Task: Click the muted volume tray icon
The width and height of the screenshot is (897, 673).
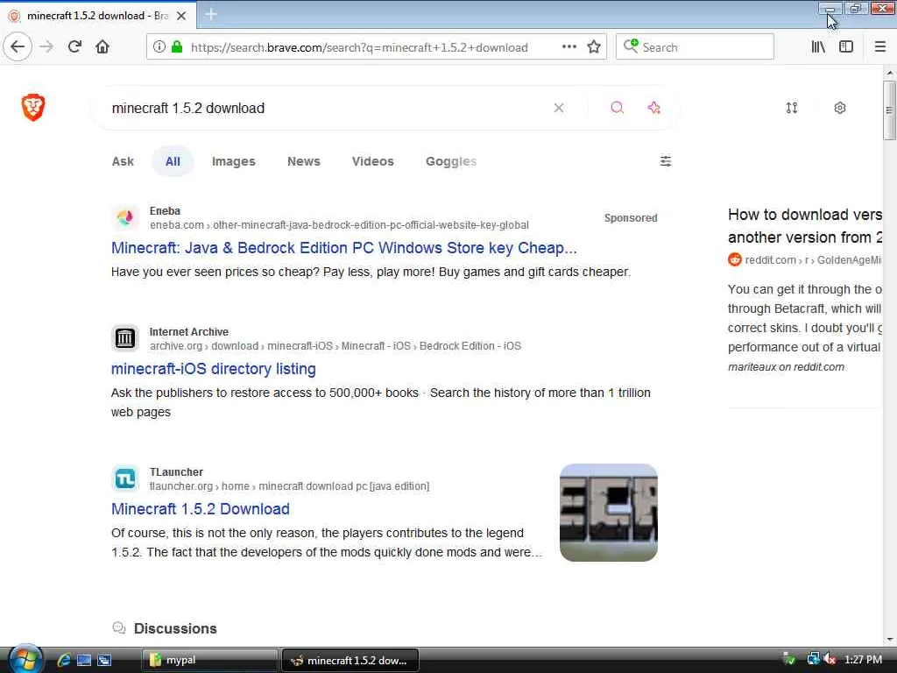Action: (x=830, y=659)
